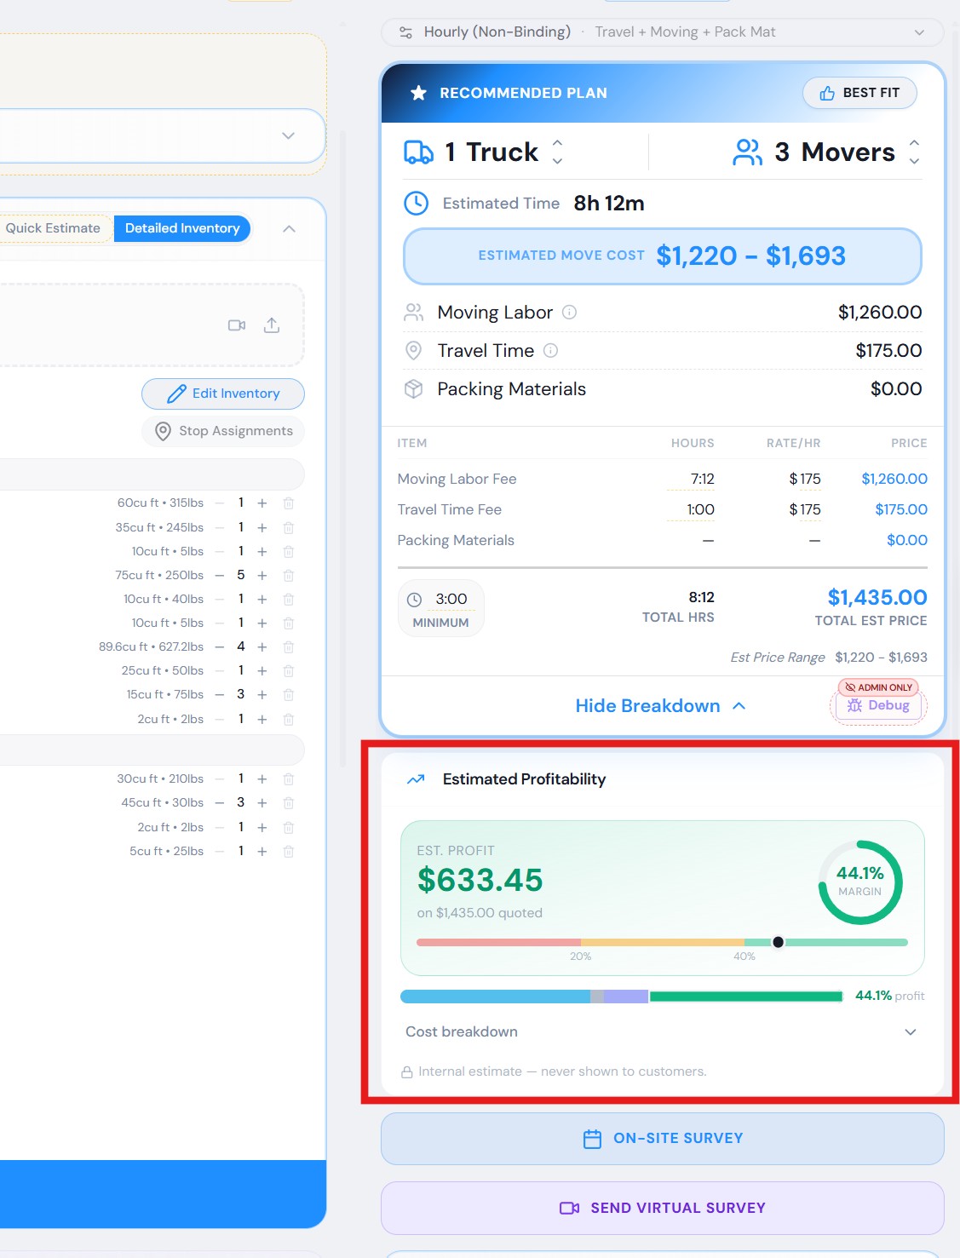This screenshot has width=960, height=1258.
Task: Click the $633.45 est. profit value
Action: [480, 881]
